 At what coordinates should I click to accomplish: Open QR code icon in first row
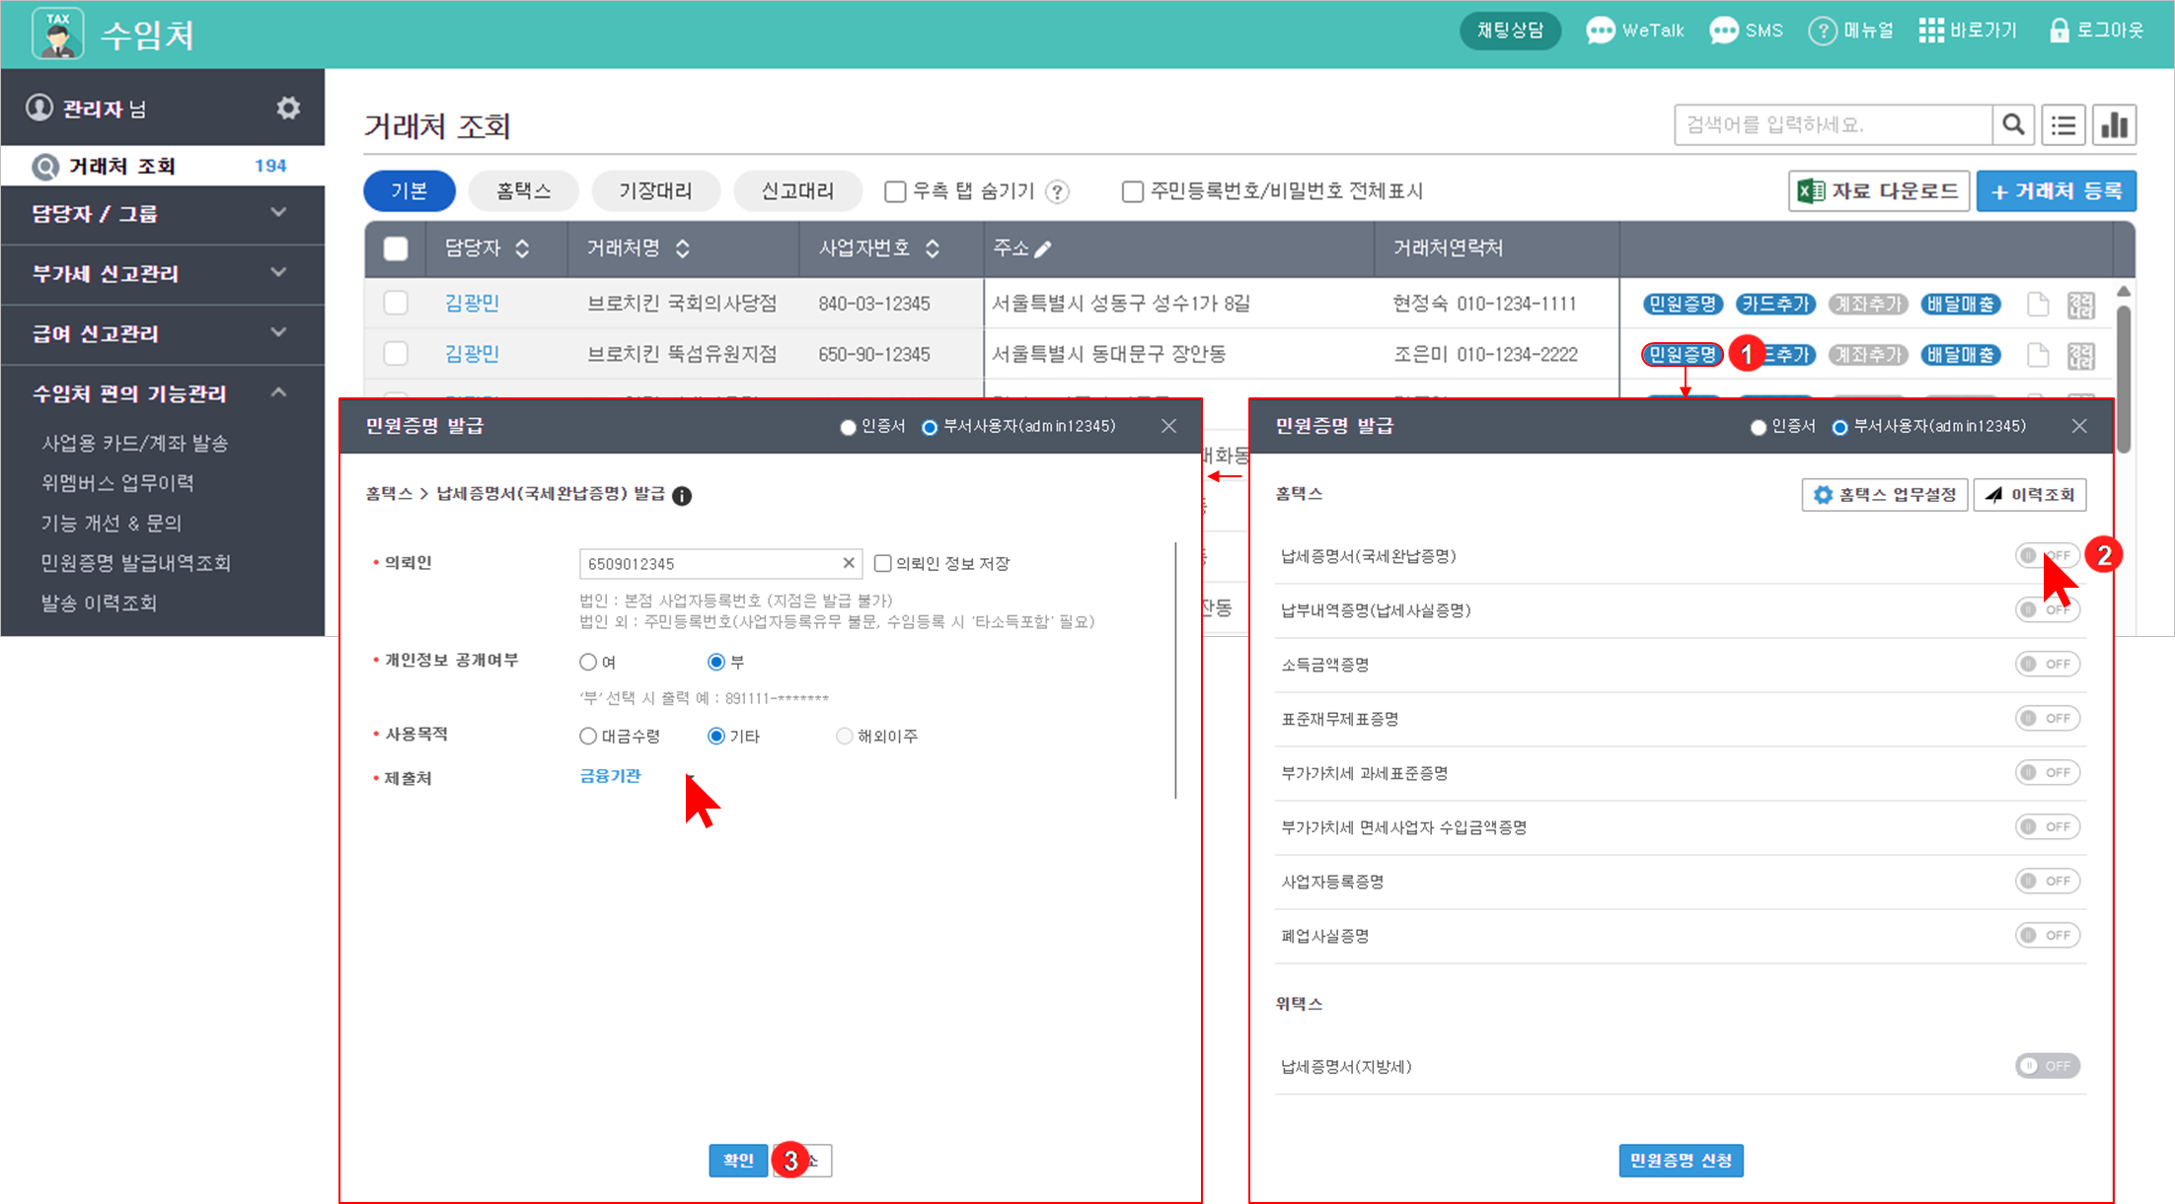[2081, 305]
